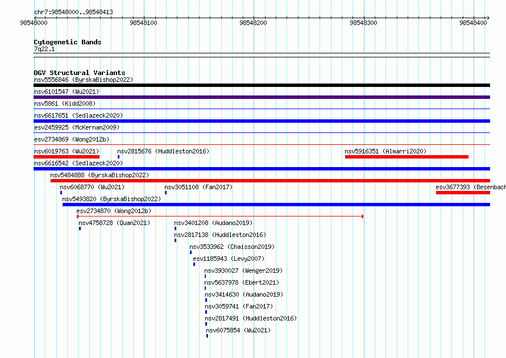Open nsv3059741 (Fan2017) label
506x358 pixels.
tap(239, 306)
